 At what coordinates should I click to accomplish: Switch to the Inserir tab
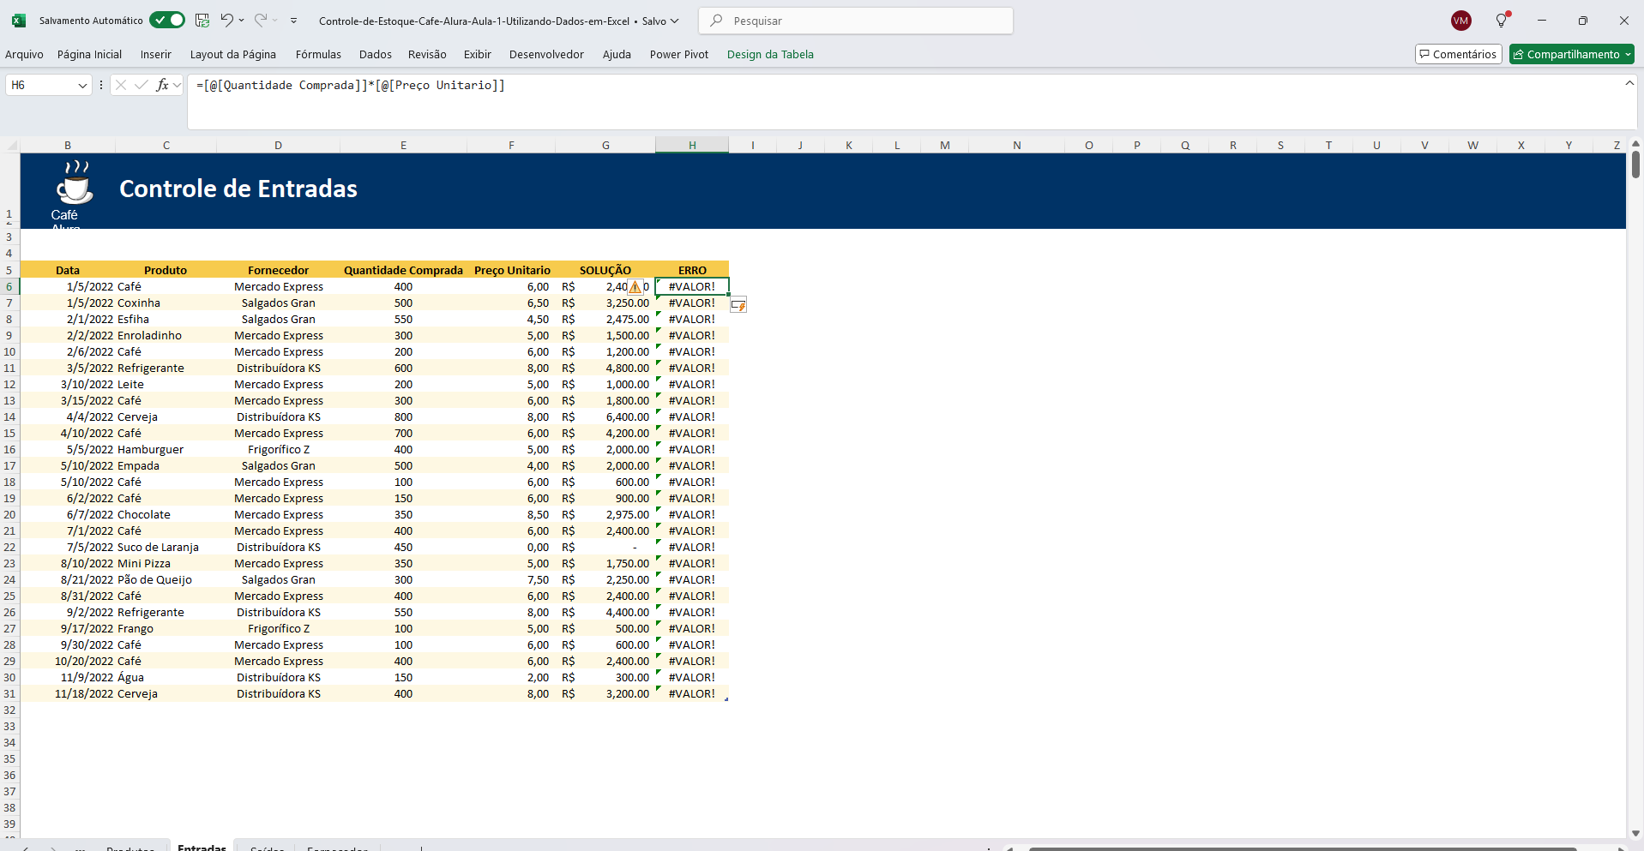tap(156, 54)
